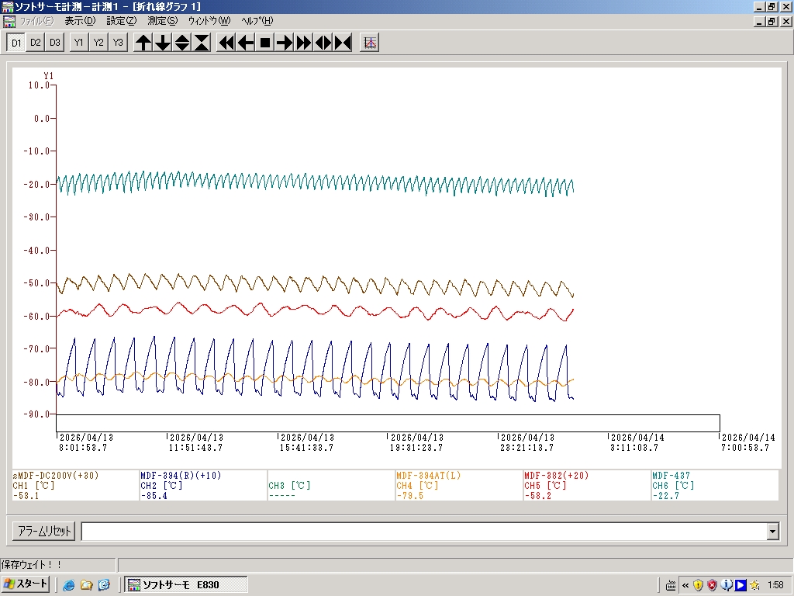Viewport: 794px width, 596px height.
Task: Open the 表示(D) menu
Action: pyautogui.click(x=80, y=21)
